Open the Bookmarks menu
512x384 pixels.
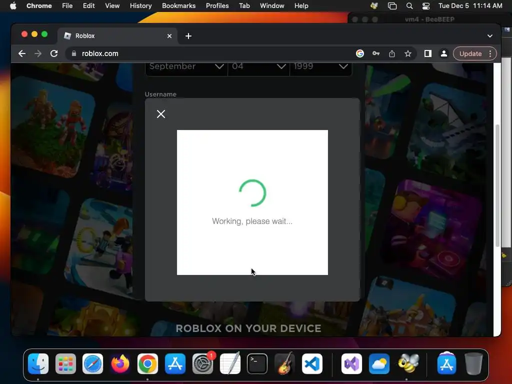pos(178,6)
